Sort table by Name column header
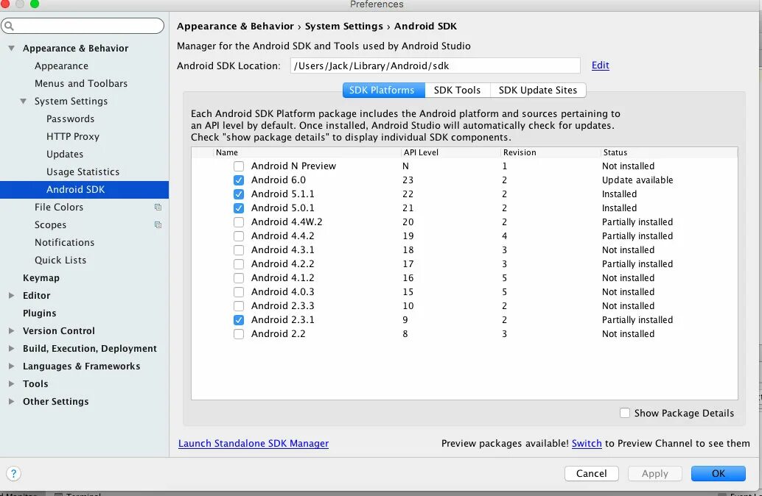This screenshot has width=762, height=496. (307, 152)
